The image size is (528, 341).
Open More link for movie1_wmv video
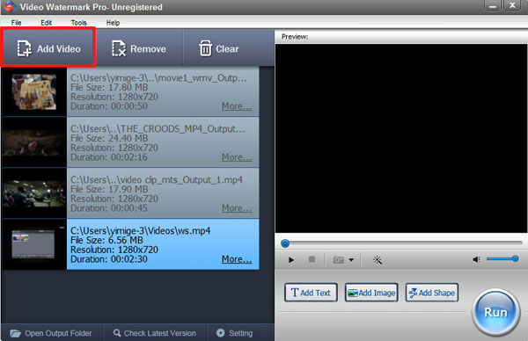237,106
